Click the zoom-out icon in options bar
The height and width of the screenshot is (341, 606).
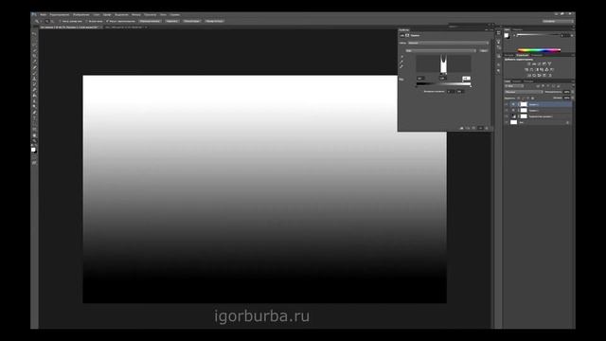pos(52,21)
